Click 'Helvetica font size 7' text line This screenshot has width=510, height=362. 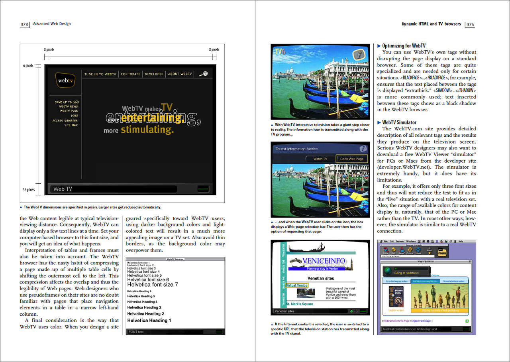point(153,285)
